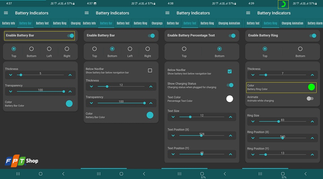Click the Text Size slider at 12

201,117
